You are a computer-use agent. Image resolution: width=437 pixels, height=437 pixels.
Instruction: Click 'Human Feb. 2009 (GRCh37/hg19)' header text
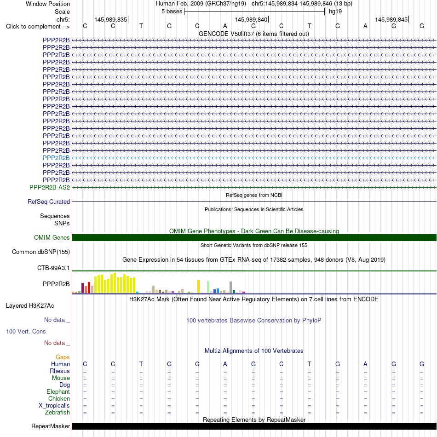tap(201, 4)
